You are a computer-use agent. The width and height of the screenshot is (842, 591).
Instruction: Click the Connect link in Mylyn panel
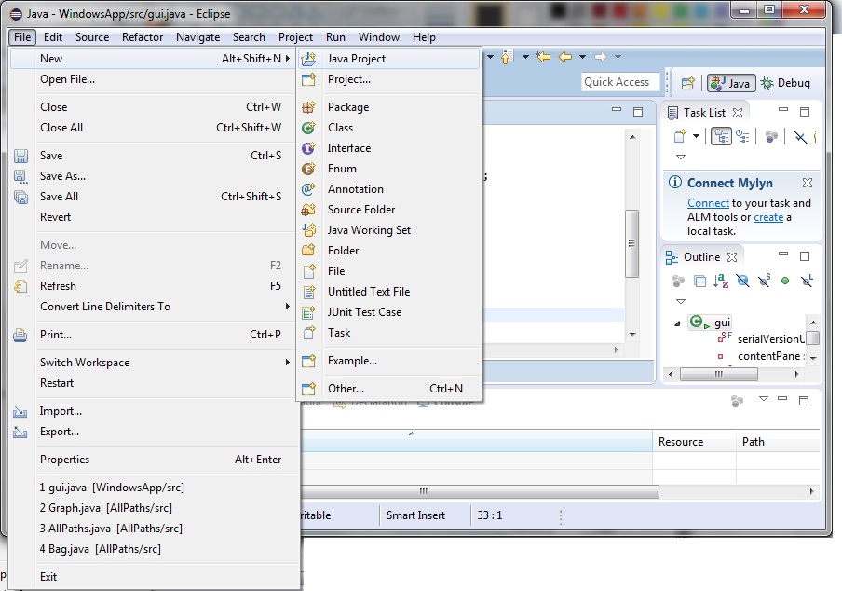point(708,203)
